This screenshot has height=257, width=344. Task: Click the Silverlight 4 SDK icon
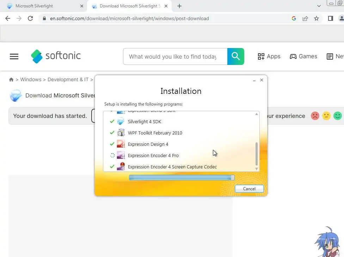(x=121, y=121)
